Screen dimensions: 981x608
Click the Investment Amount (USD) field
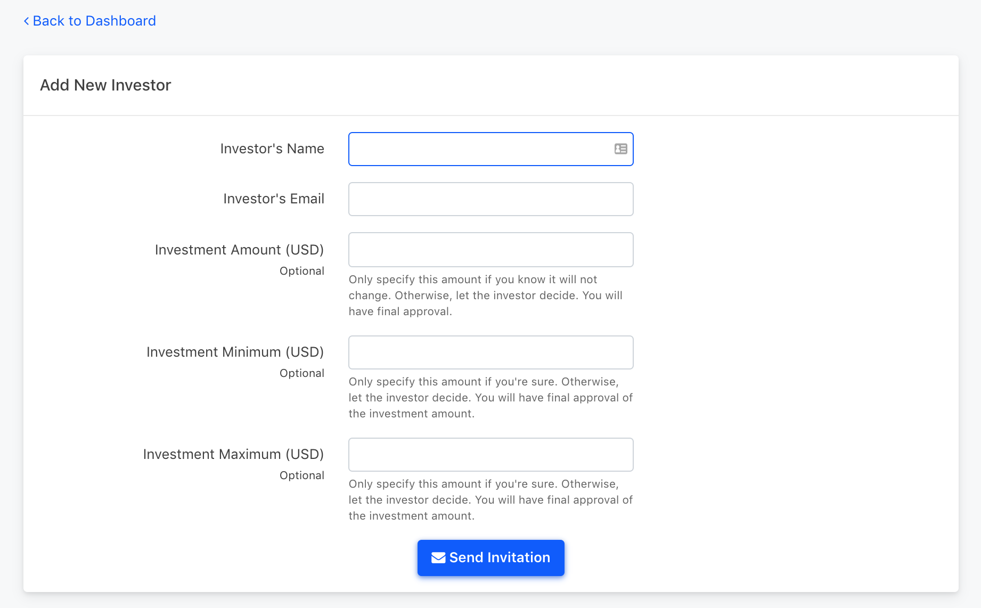pyautogui.click(x=490, y=250)
